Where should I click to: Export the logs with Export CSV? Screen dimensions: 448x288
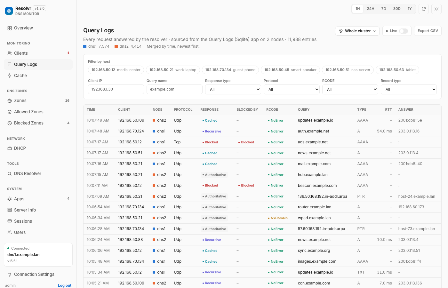click(428, 31)
